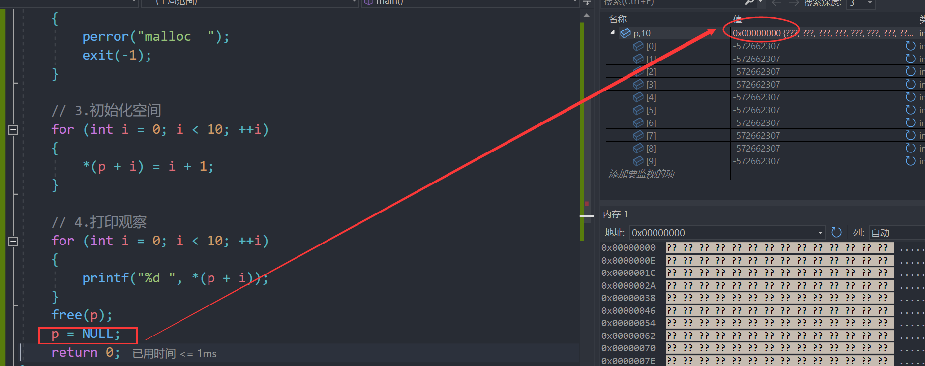Click the cube icon of element [0]
Image resolution: width=925 pixels, height=366 pixels.
click(638, 46)
